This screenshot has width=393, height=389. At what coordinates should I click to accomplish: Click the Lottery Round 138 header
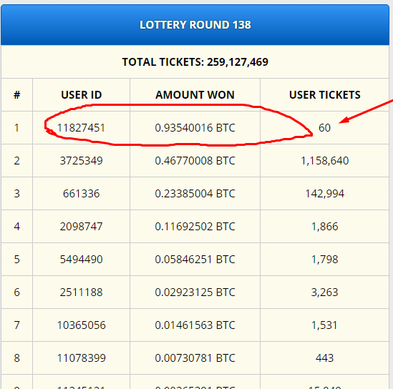click(195, 25)
